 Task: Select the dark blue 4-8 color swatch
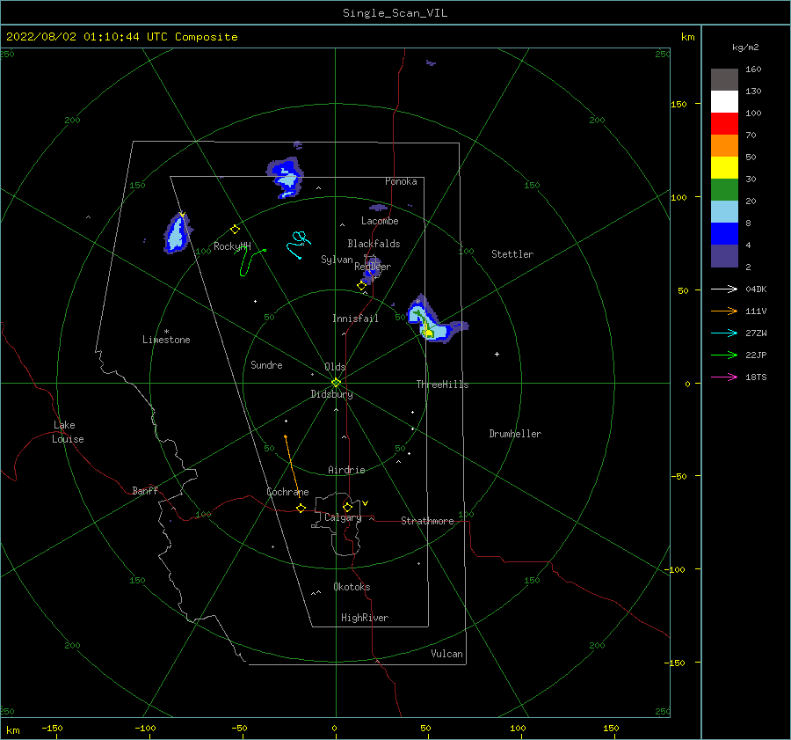724,233
